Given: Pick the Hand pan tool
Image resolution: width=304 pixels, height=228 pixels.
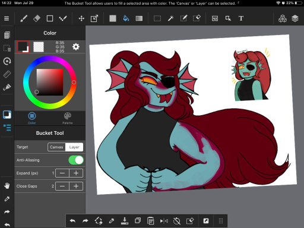Looking at the screenshot, I should pos(7,186).
